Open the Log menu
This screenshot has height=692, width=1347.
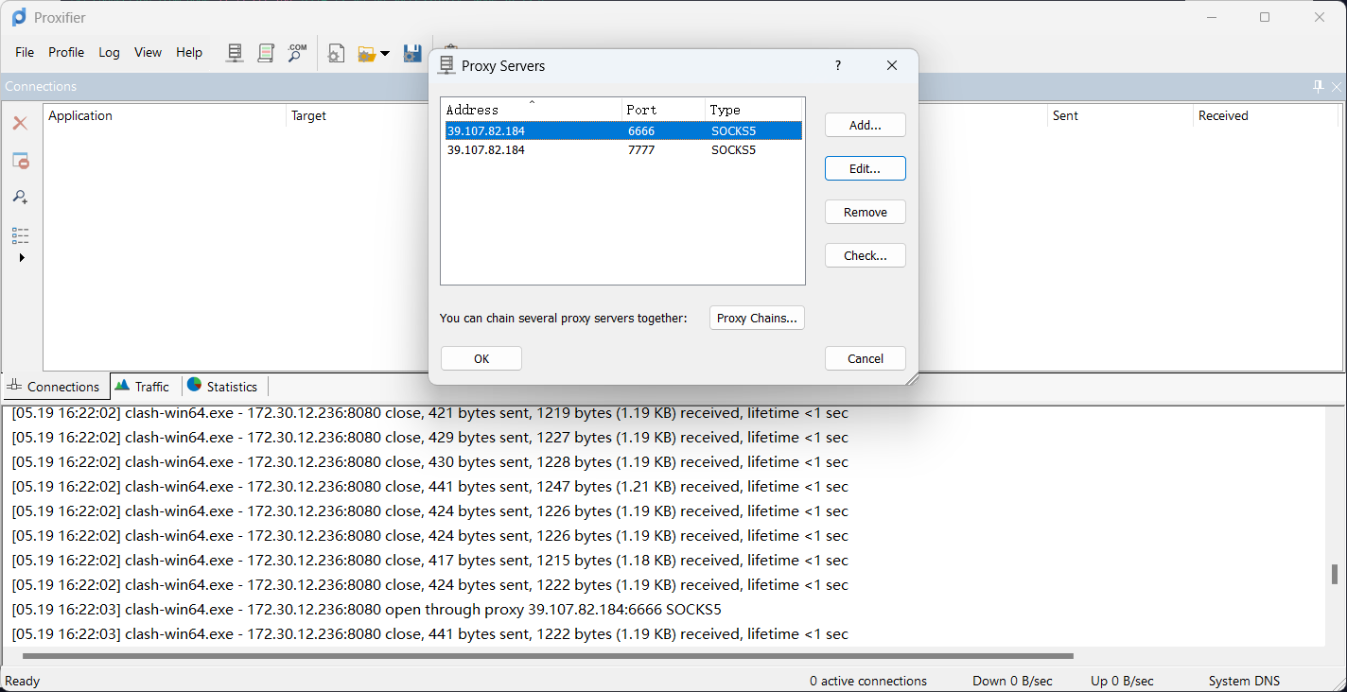pyautogui.click(x=110, y=52)
